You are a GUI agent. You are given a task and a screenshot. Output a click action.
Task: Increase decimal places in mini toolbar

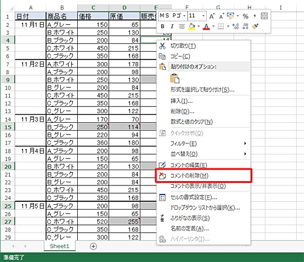point(235,26)
